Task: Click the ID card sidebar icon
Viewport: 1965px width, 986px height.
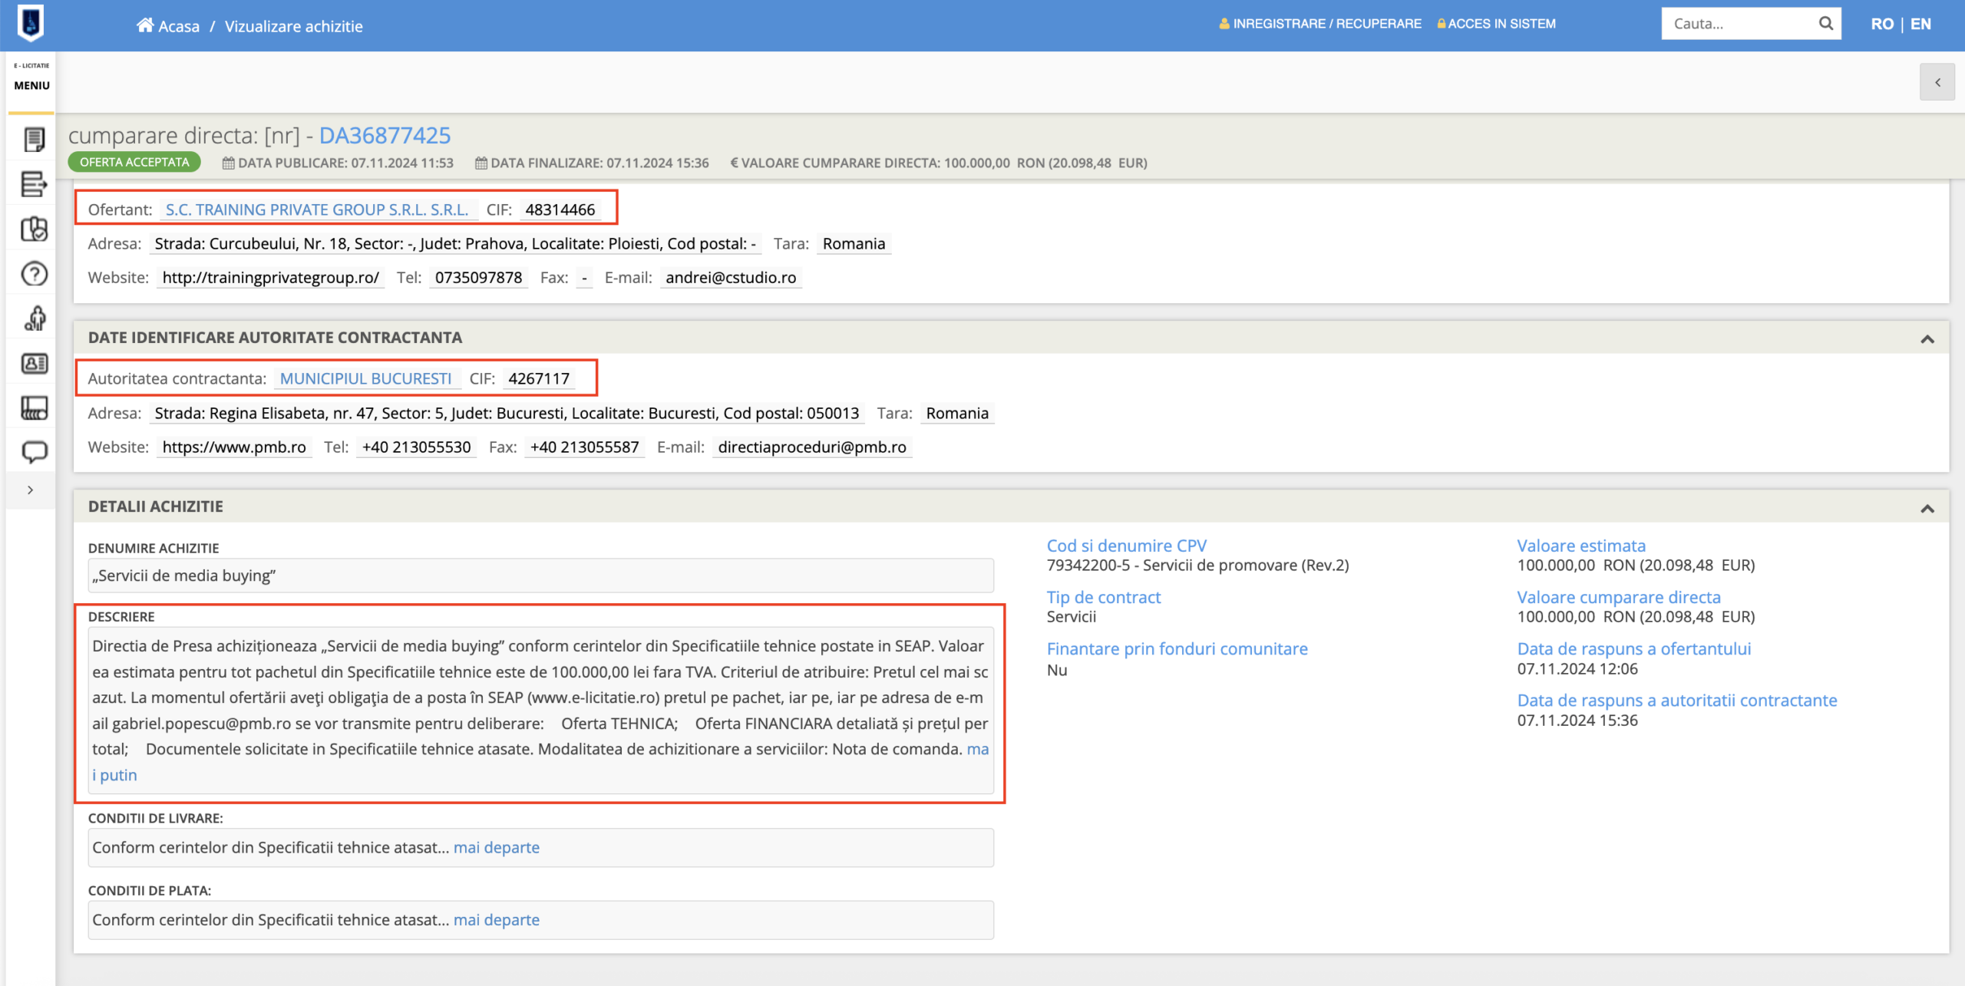Action: coord(34,363)
